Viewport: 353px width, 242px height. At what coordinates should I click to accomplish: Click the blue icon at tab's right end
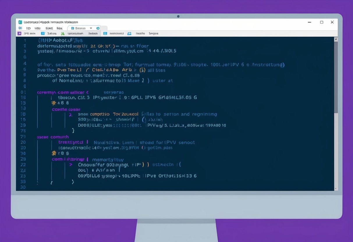[98, 28]
